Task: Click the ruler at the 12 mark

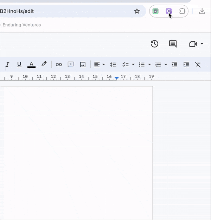Action: pos(53,77)
